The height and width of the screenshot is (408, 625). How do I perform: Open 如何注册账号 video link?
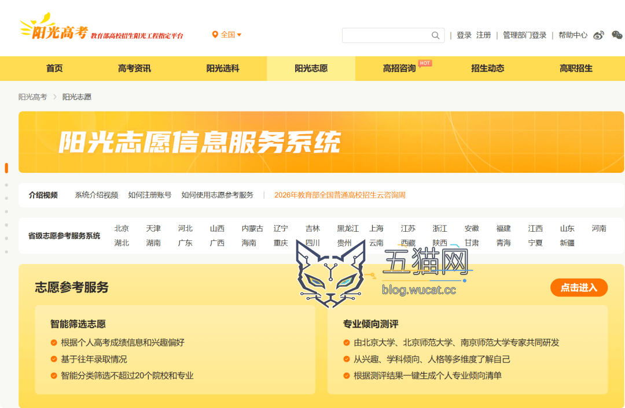pos(149,195)
